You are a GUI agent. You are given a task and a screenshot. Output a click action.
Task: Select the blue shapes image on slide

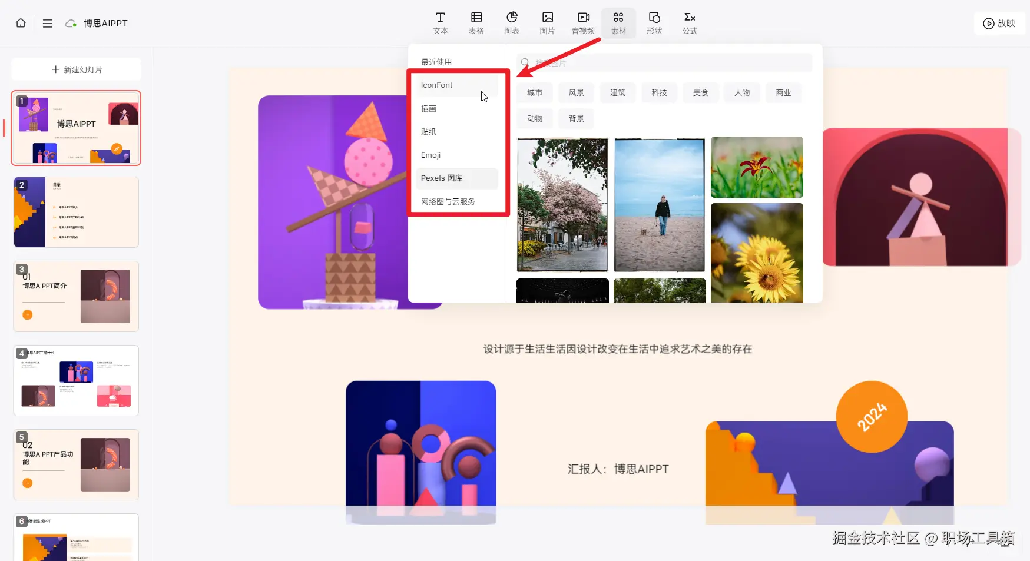pos(420,452)
